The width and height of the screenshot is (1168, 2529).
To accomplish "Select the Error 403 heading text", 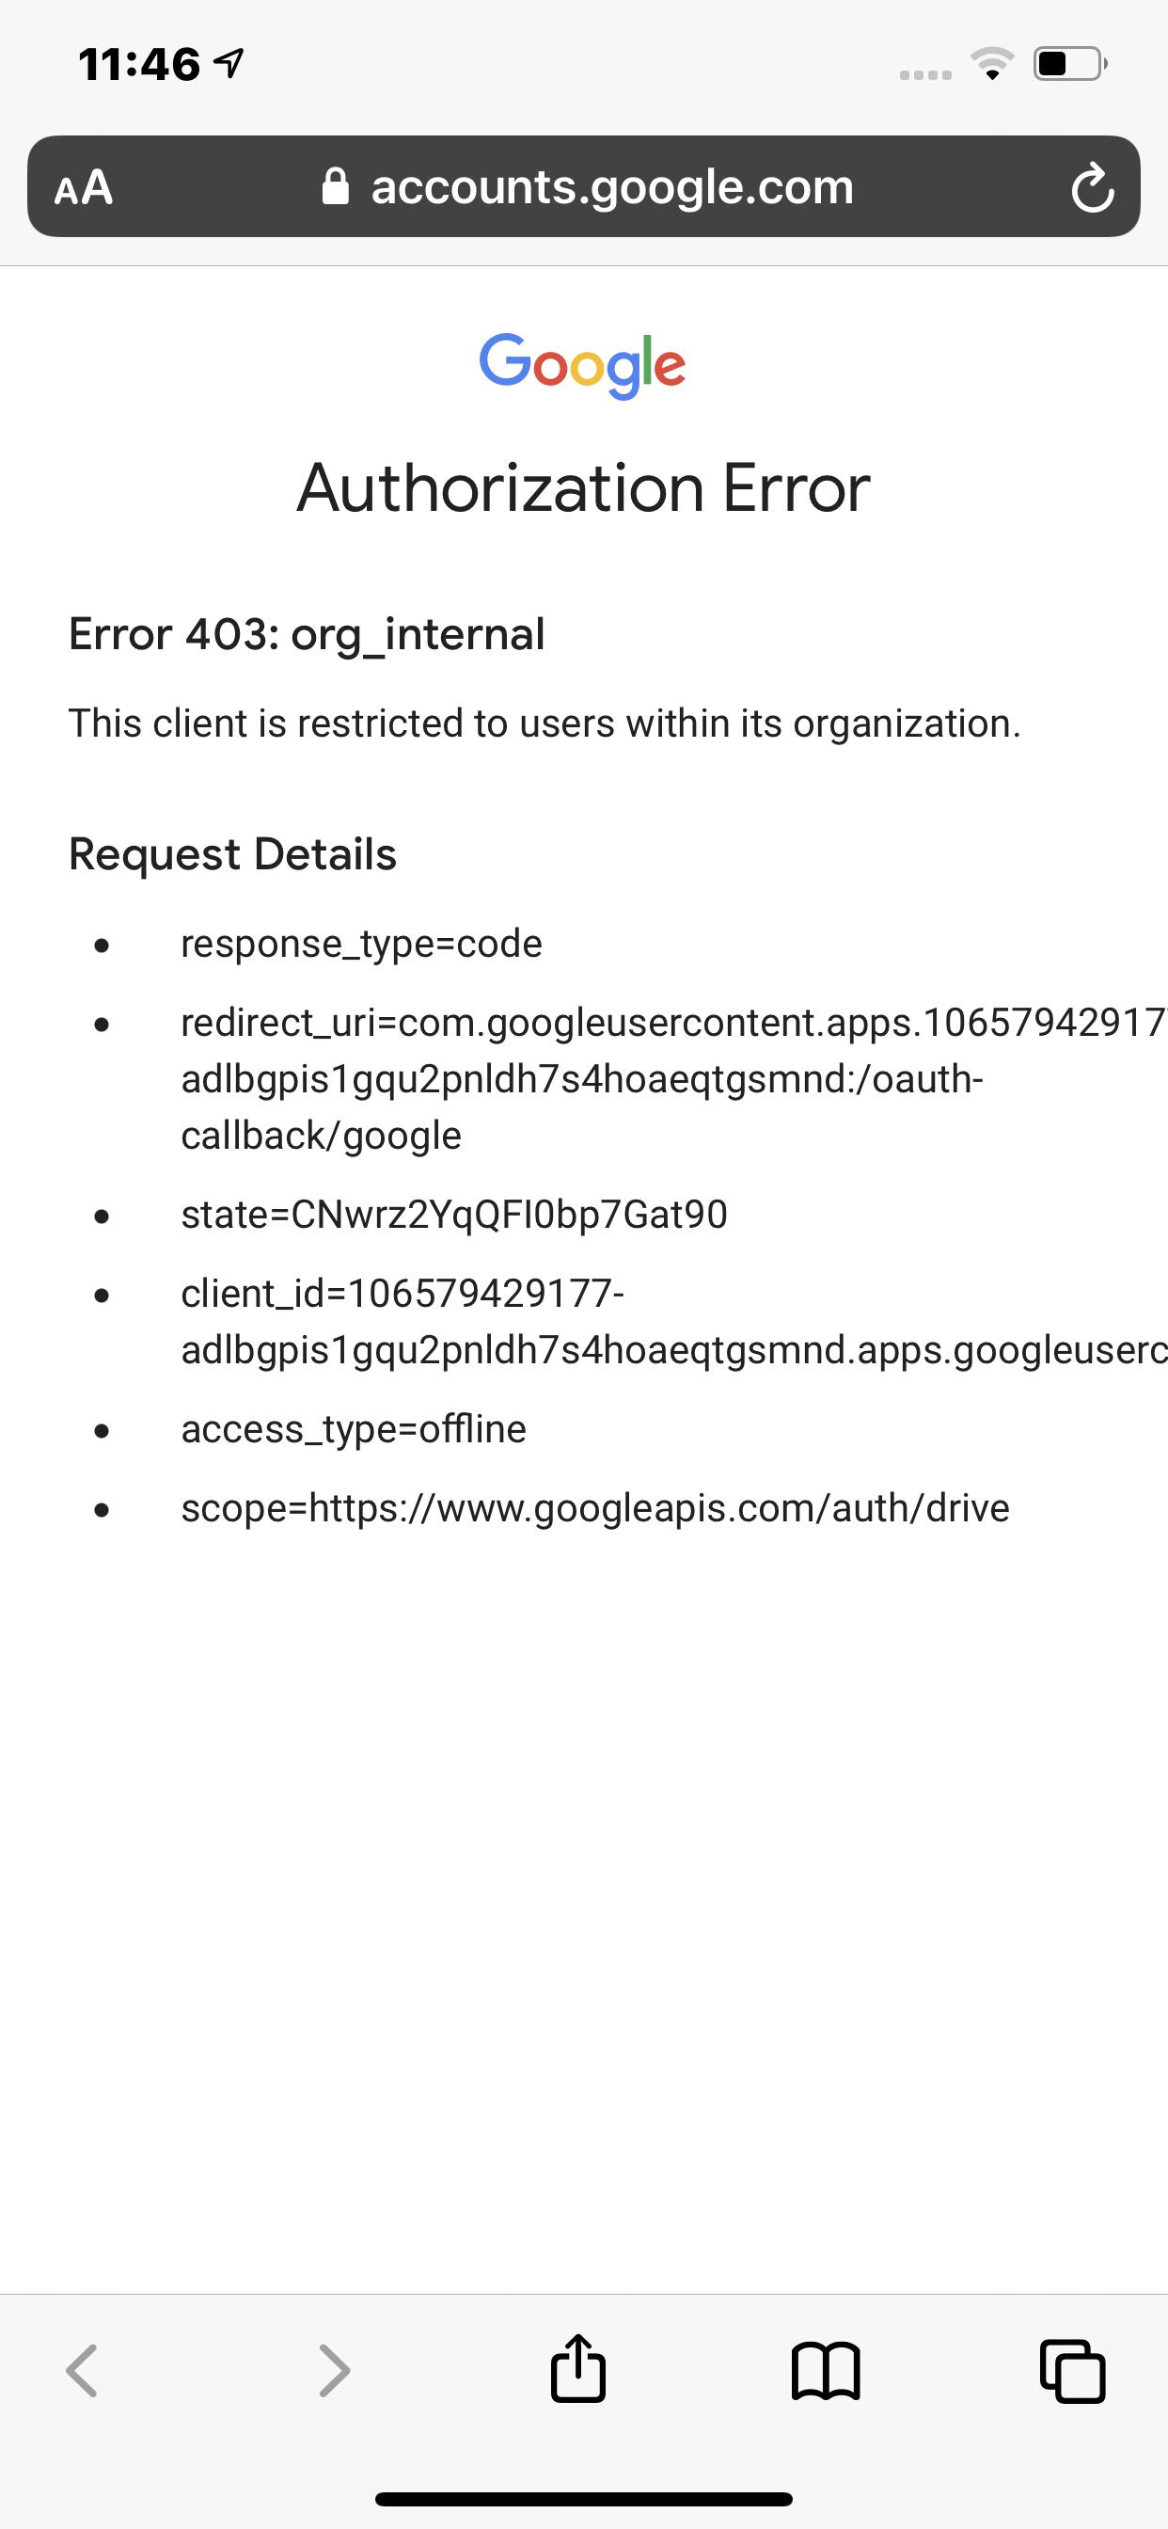I will coord(306,633).
